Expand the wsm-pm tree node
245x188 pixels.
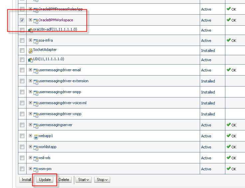[x=31, y=168]
